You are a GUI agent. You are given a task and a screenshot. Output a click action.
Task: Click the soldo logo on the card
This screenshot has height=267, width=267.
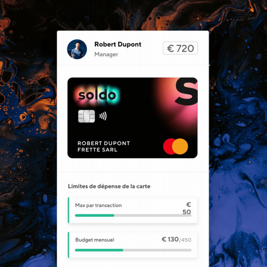tap(97, 95)
